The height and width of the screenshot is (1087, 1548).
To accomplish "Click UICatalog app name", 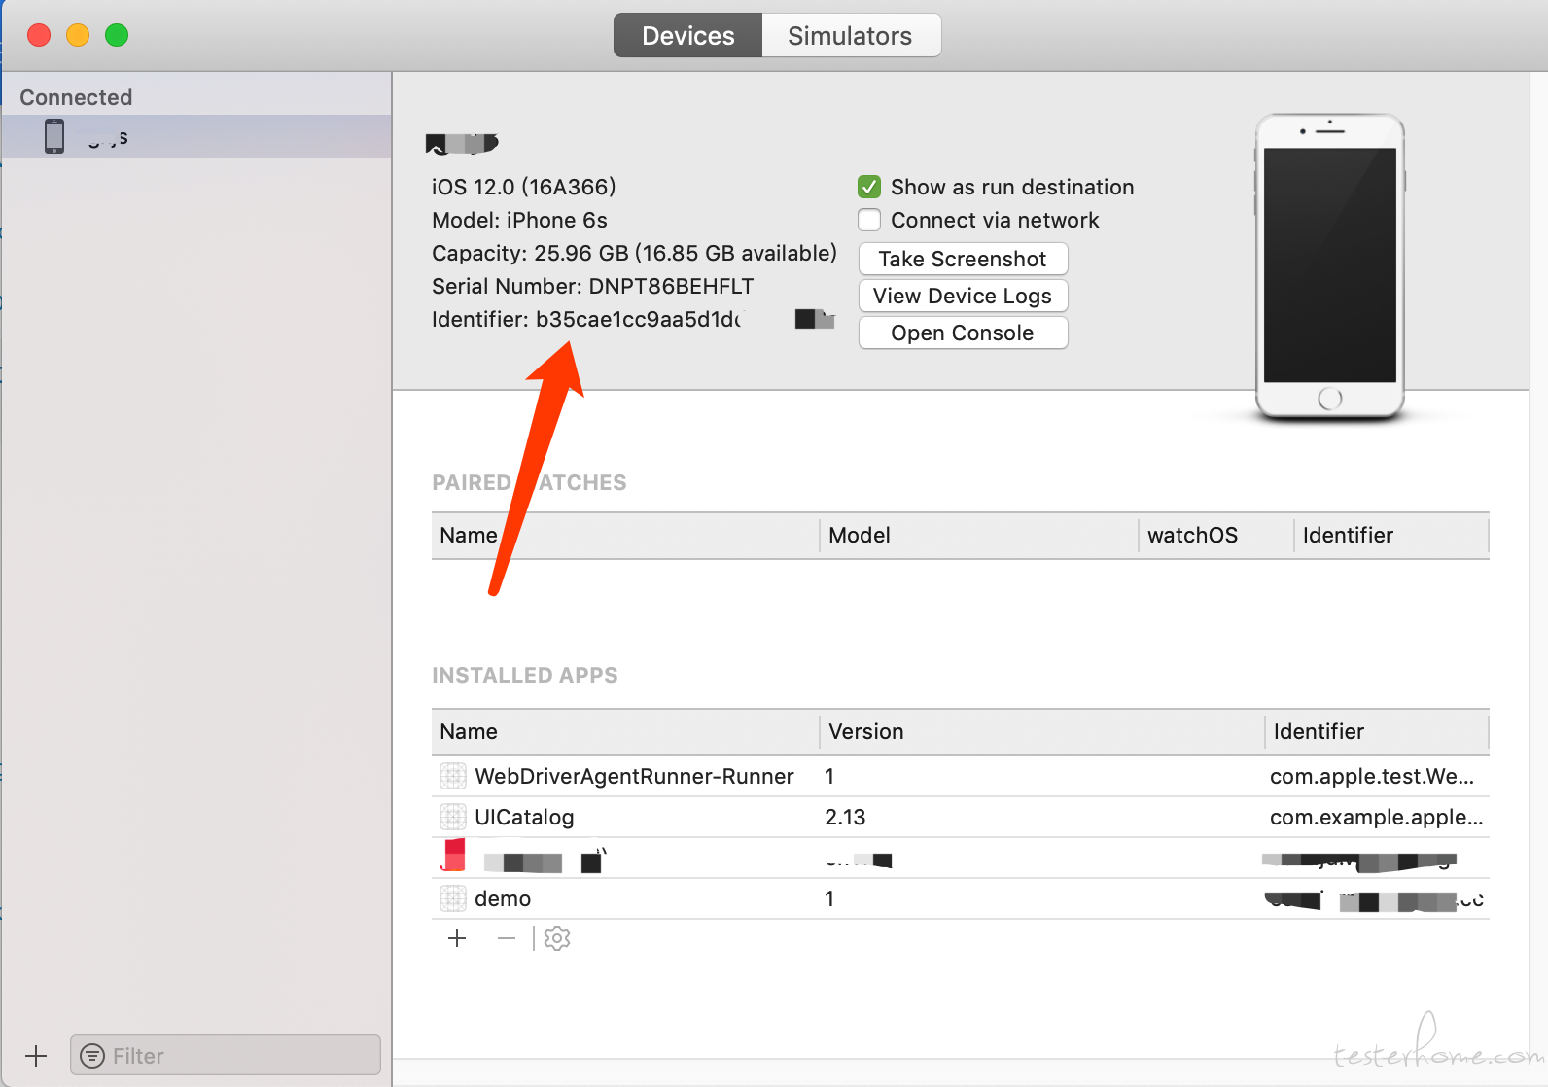I will (x=524, y=817).
